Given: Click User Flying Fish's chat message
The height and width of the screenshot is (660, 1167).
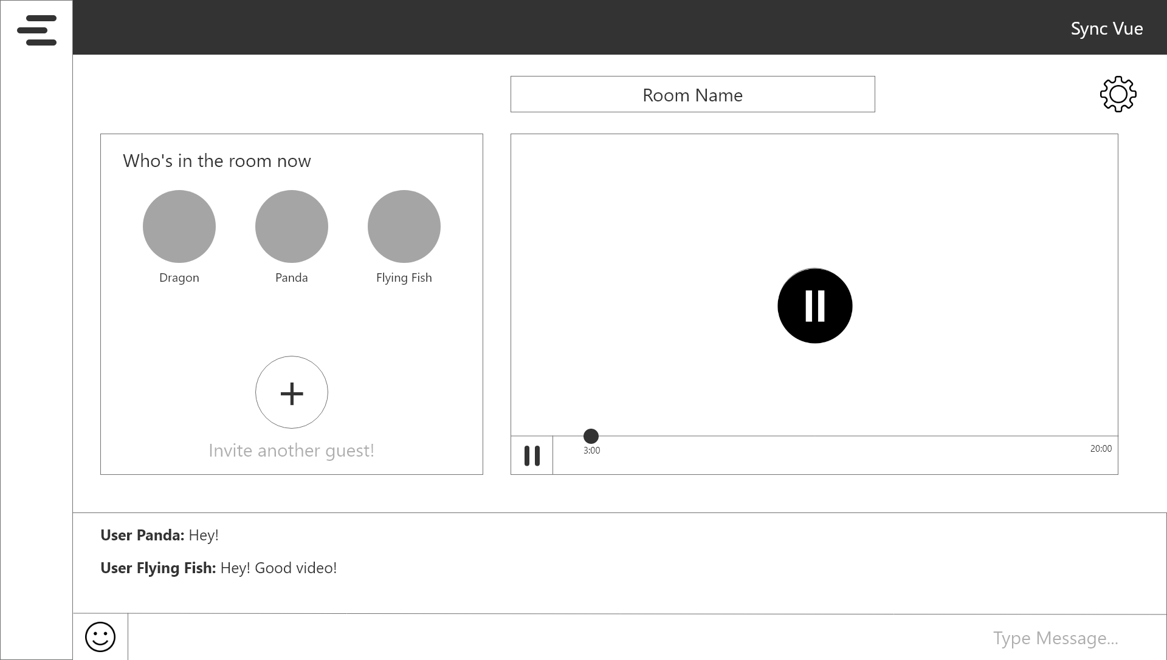Looking at the screenshot, I should [x=218, y=568].
